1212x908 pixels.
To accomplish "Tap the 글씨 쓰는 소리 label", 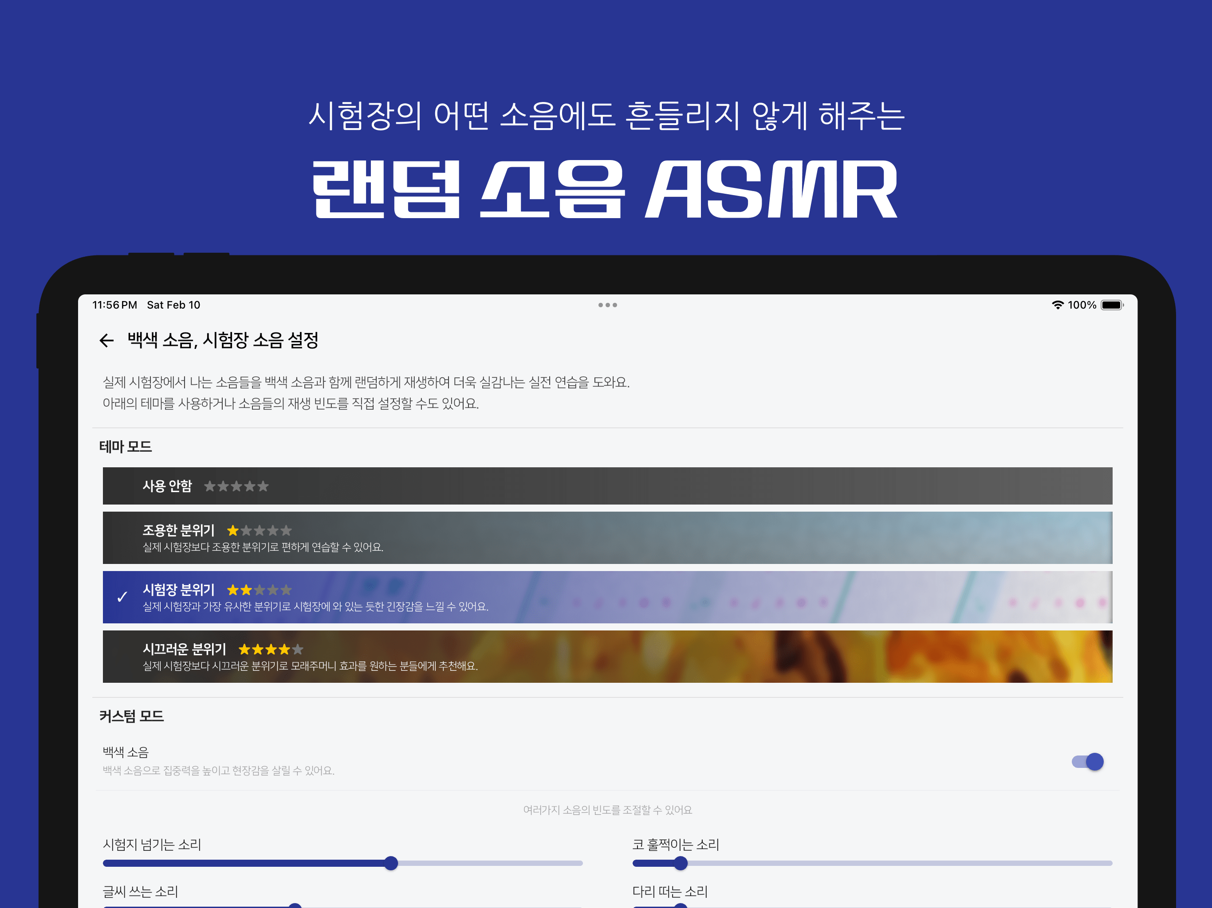I will [140, 892].
